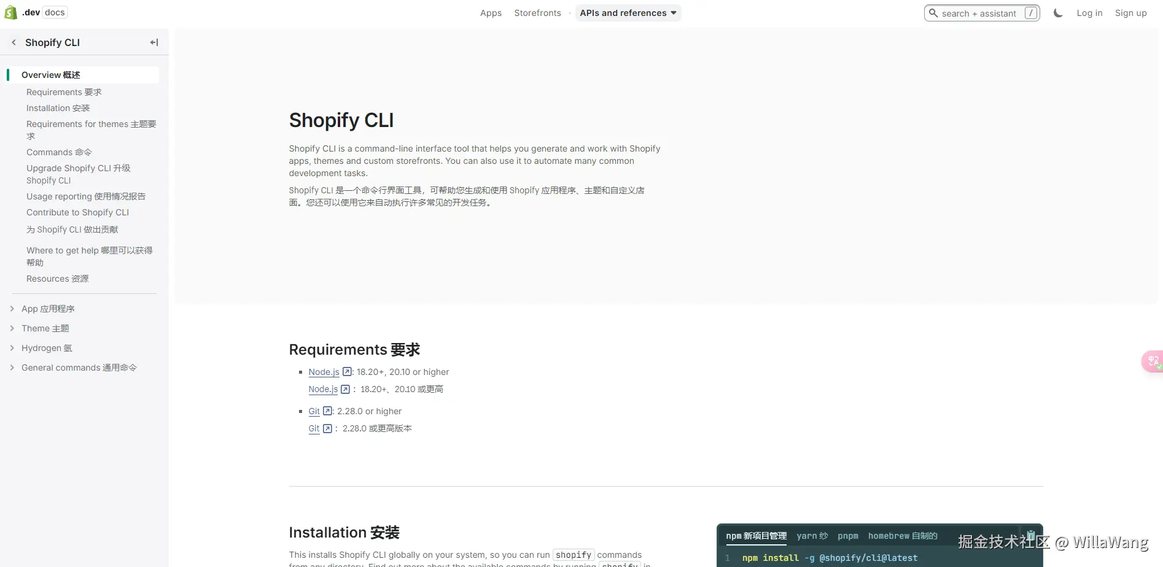Click external link icon after translated Node.js
Image resolution: width=1163 pixels, height=567 pixels.
[345, 389]
